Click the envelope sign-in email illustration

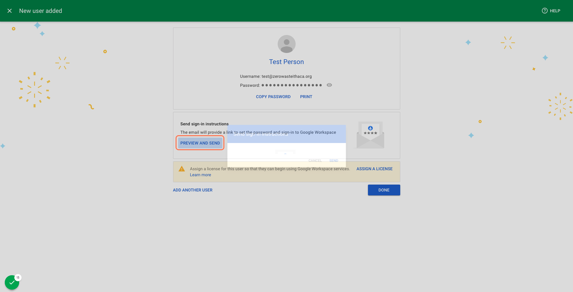tap(370, 135)
